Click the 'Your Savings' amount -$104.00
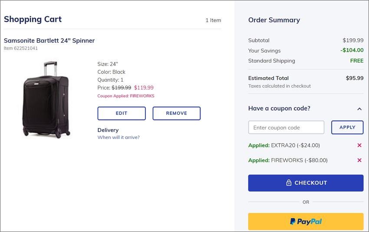 pos(352,50)
